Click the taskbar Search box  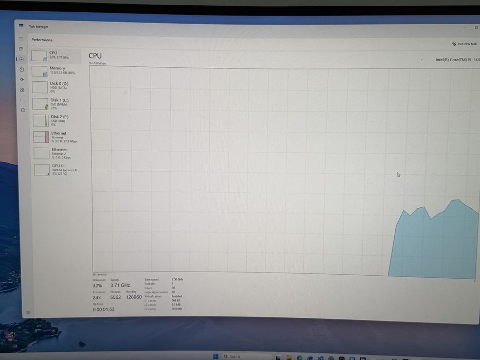[246, 356]
